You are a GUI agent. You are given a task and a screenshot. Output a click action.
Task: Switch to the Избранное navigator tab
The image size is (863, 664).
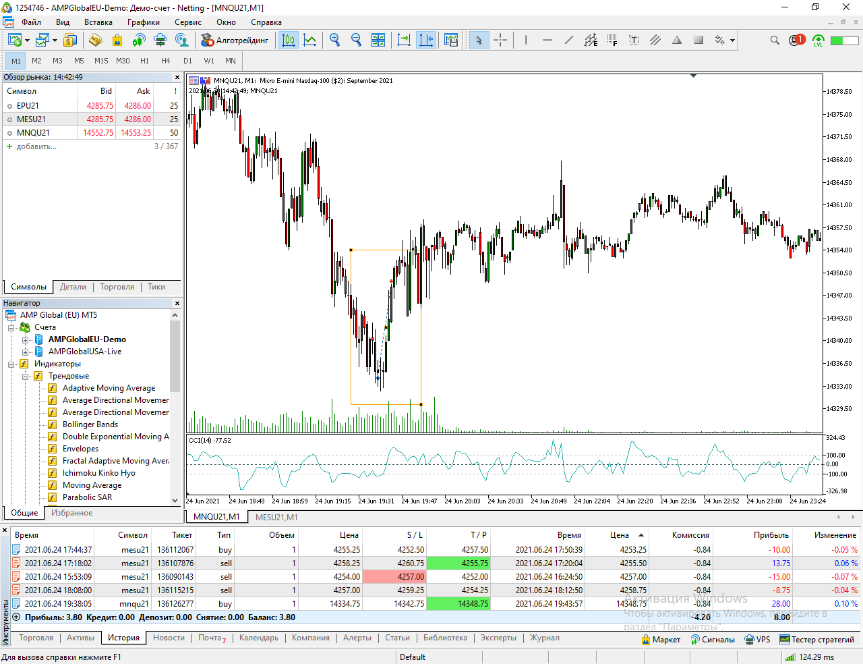tap(72, 513)
